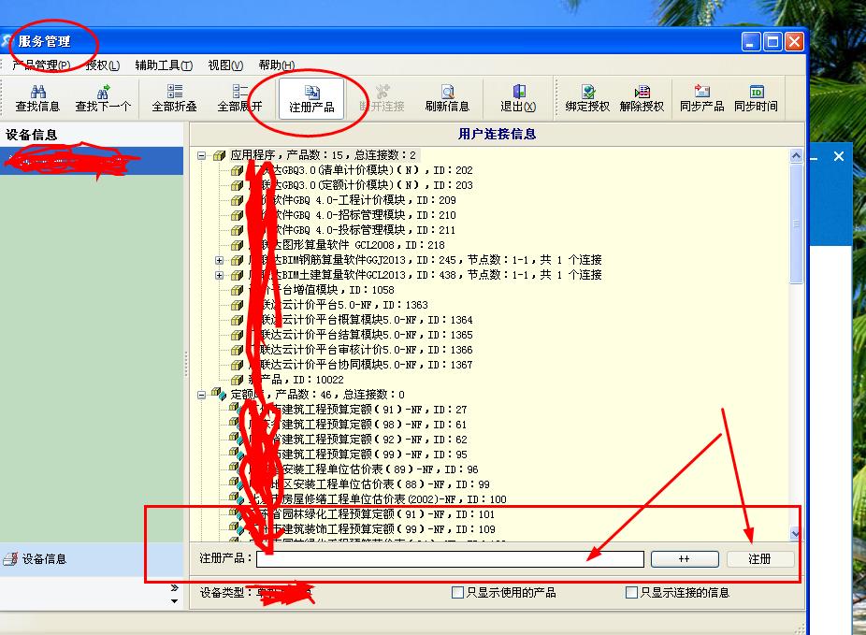Open the 产品管理(P) menu
This screenshot has height=635, width=866.
41,65
